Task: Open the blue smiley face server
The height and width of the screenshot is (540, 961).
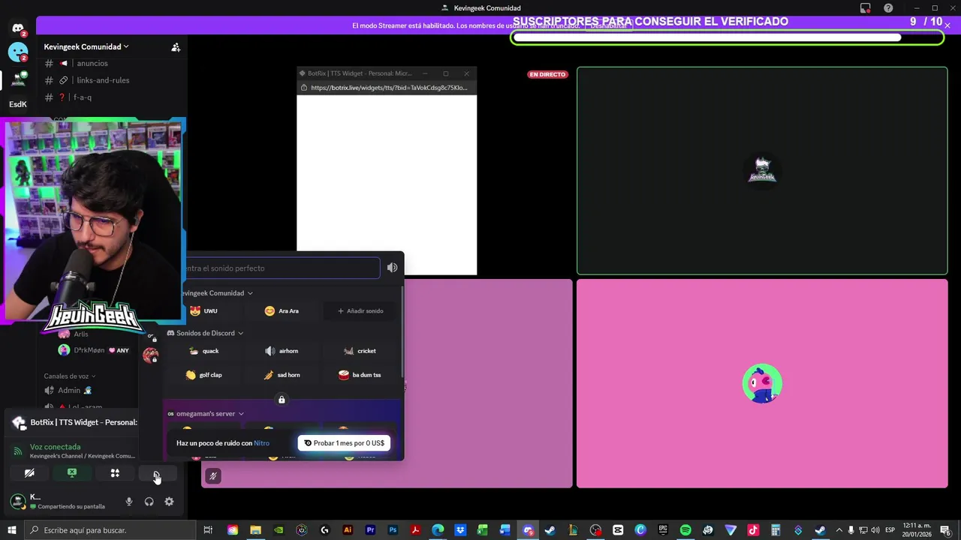Action: pyautogui.click(x=18, y=52)
